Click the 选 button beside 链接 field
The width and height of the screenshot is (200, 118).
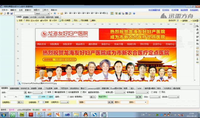(109, 102)
